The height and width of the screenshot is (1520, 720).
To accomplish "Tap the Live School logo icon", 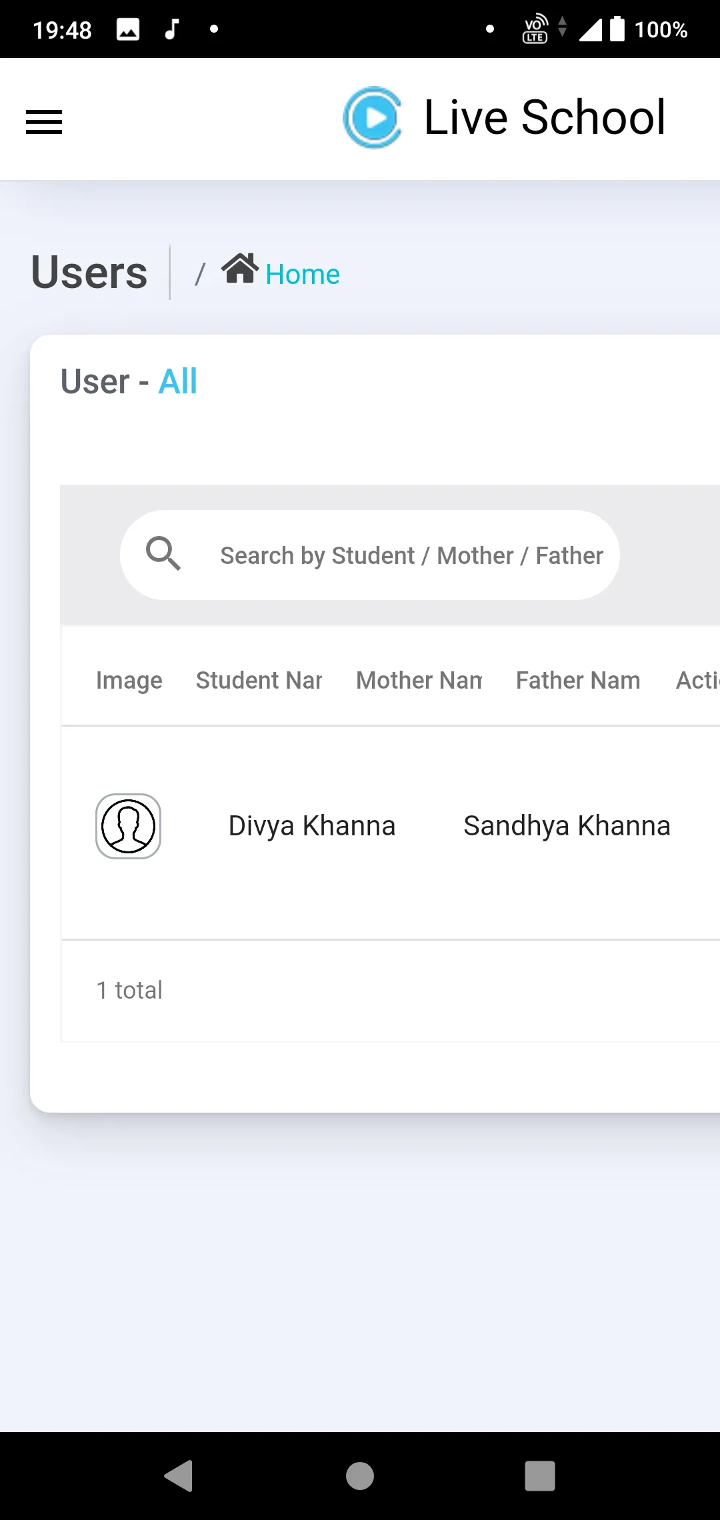I will click(373, 117).
